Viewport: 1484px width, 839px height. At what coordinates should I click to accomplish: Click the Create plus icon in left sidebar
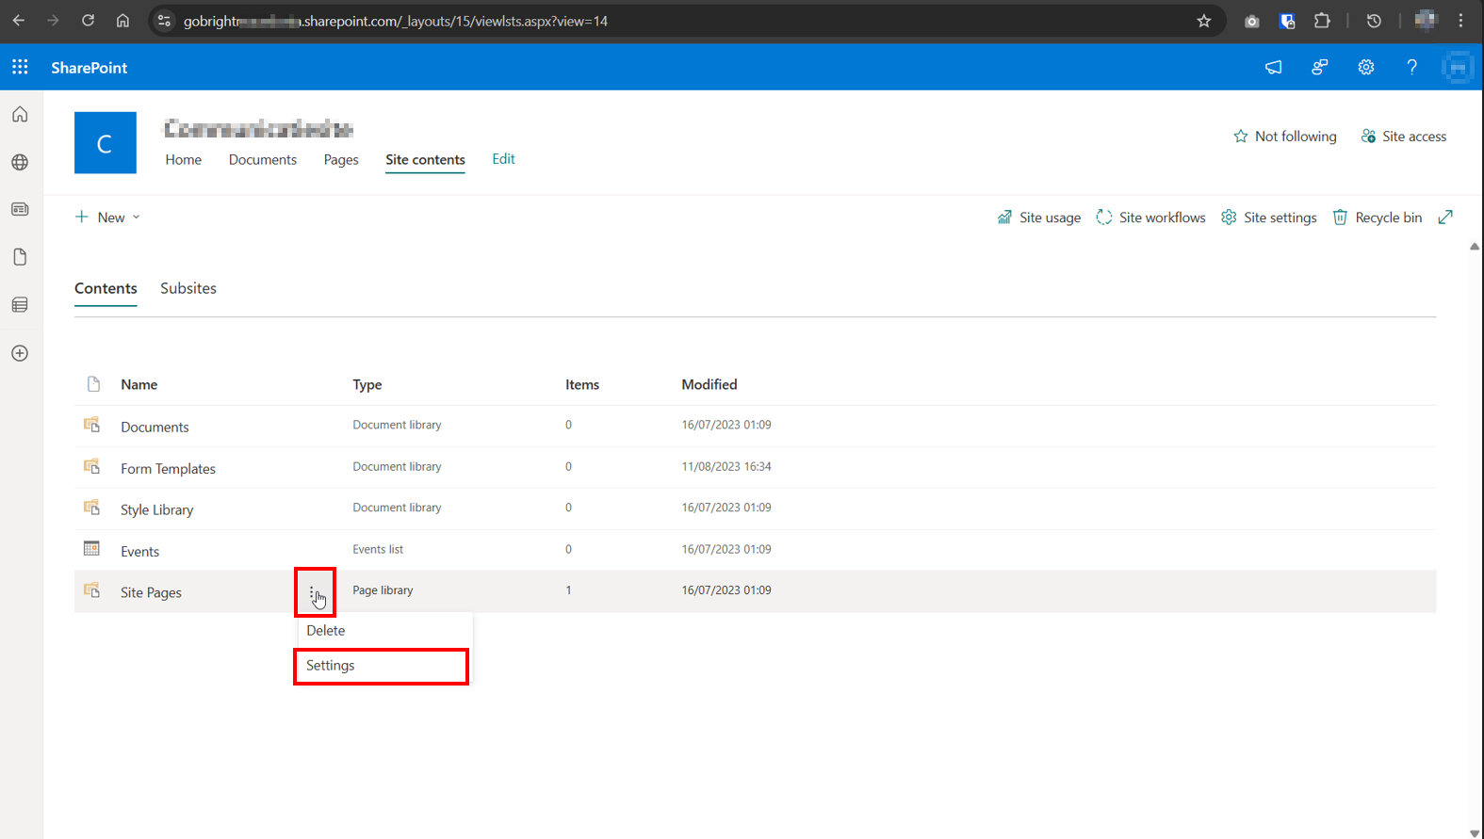pyautogui.click(x=20, y=353)
